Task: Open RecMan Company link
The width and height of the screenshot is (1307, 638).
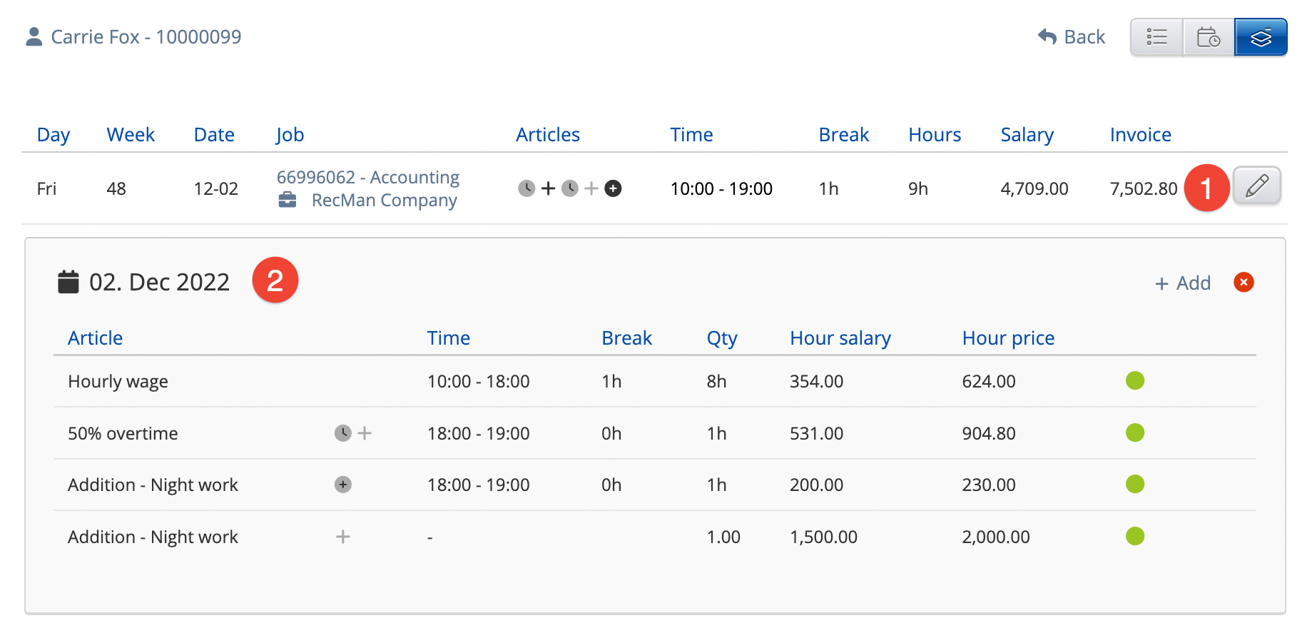Action: [384, 201]
